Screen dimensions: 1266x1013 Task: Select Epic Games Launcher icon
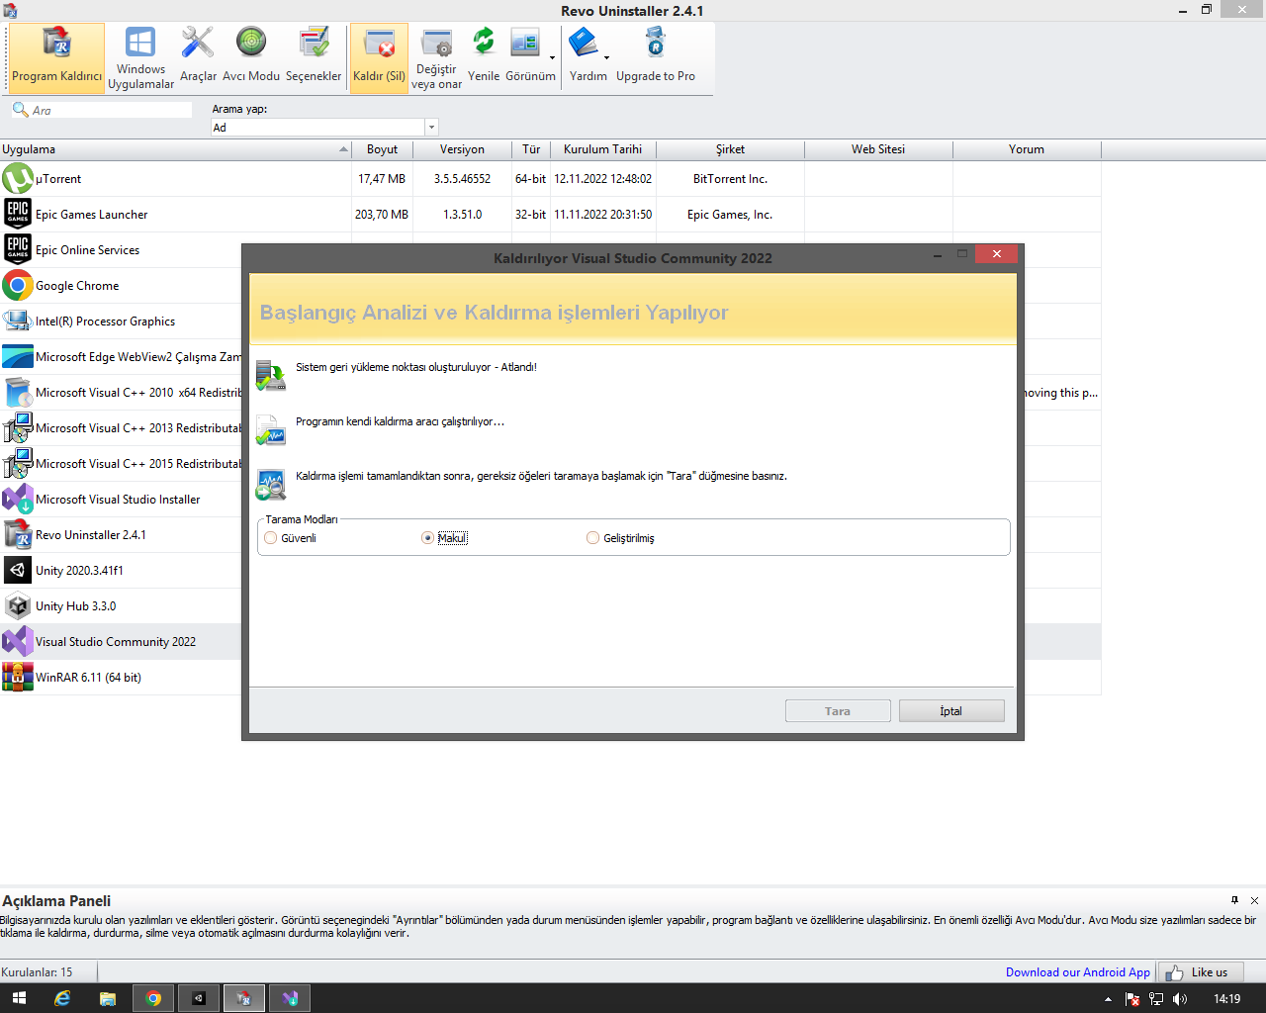click(x=18, y=215)
